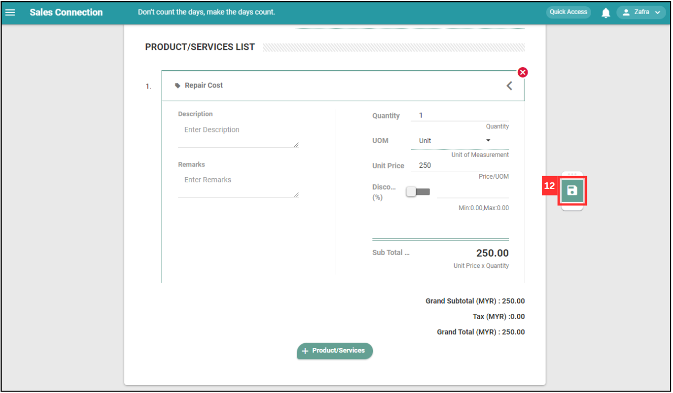Click the Sub Total value 250.00
This screenshot has height=393, width=673.
point(493,253)
